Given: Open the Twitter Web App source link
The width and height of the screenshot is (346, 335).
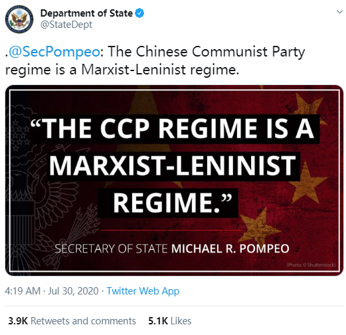Looking at the screenshot, I should coord(143,291).
